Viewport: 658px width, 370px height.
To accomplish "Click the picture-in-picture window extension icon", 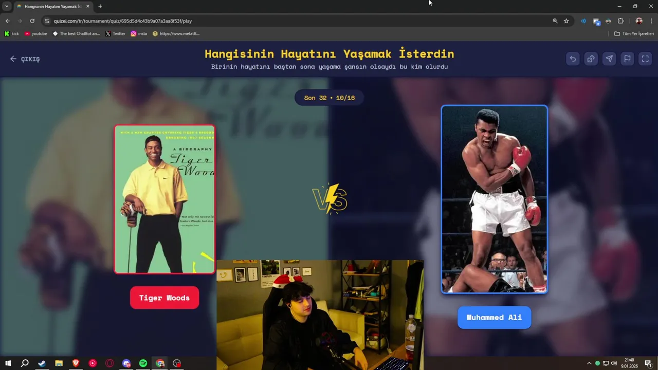I will tap(596, 21).
